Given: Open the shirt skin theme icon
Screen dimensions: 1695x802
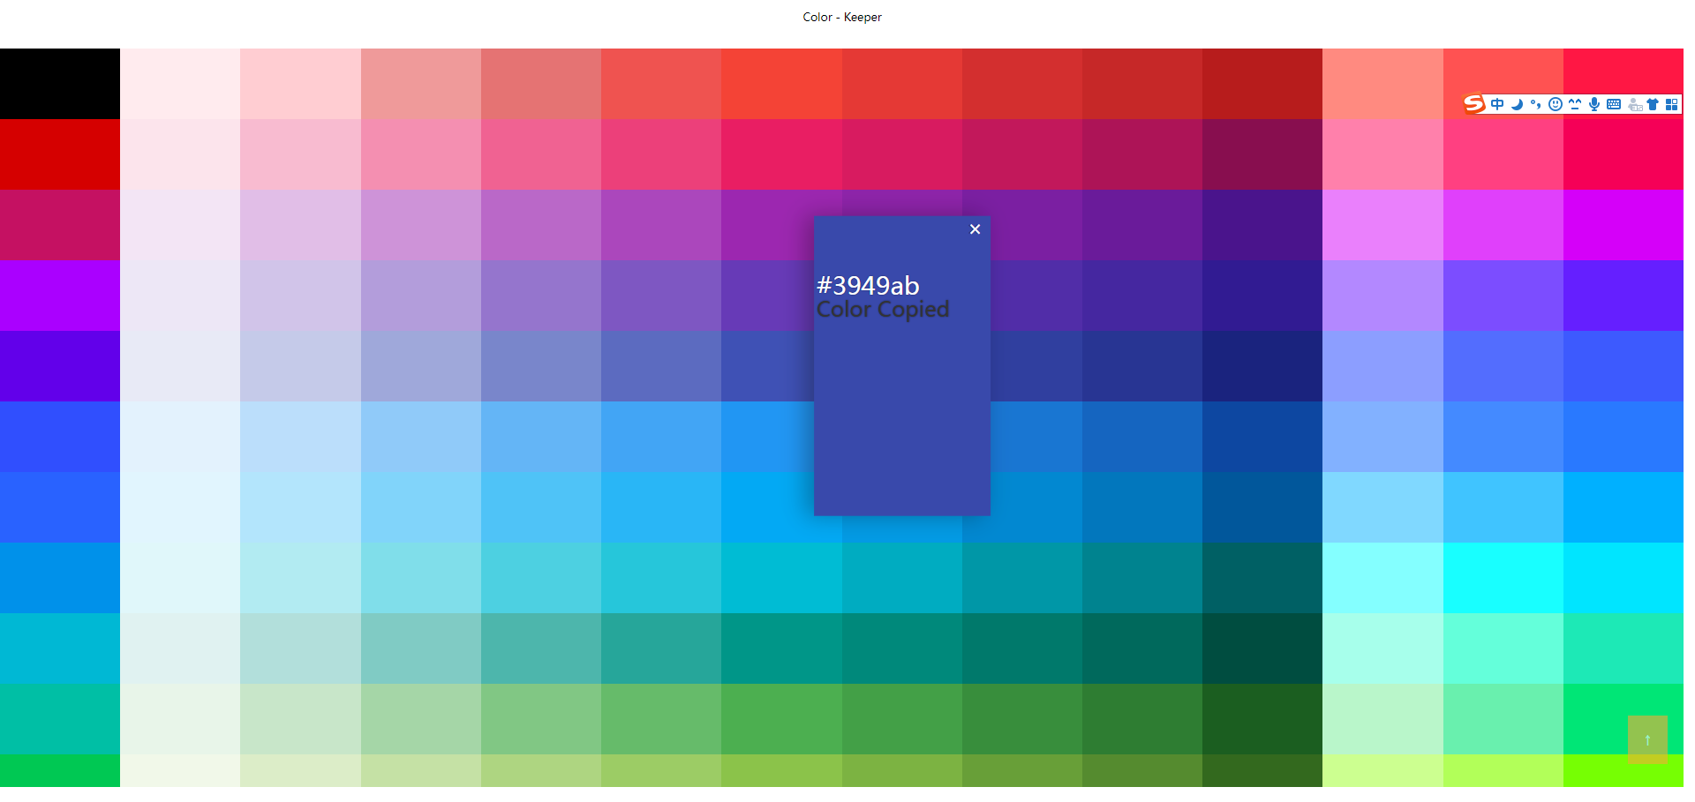Looking at the screenshot, I should pyautogui.click(x=1653, y=104).
